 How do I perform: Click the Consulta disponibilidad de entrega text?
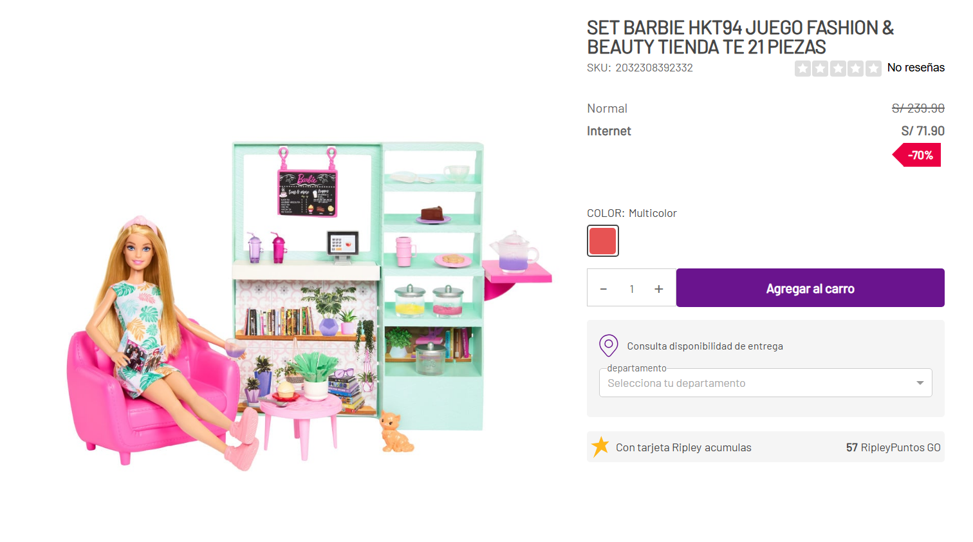click(x=705, y=346)
